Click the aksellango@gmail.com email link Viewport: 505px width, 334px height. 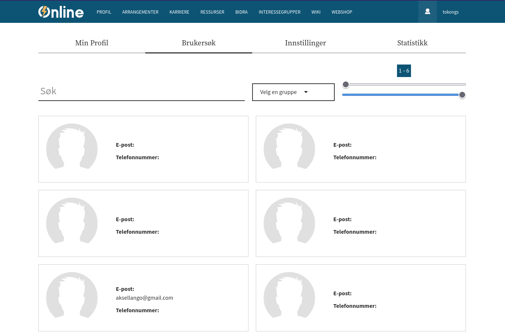click(x=144, y=298)
